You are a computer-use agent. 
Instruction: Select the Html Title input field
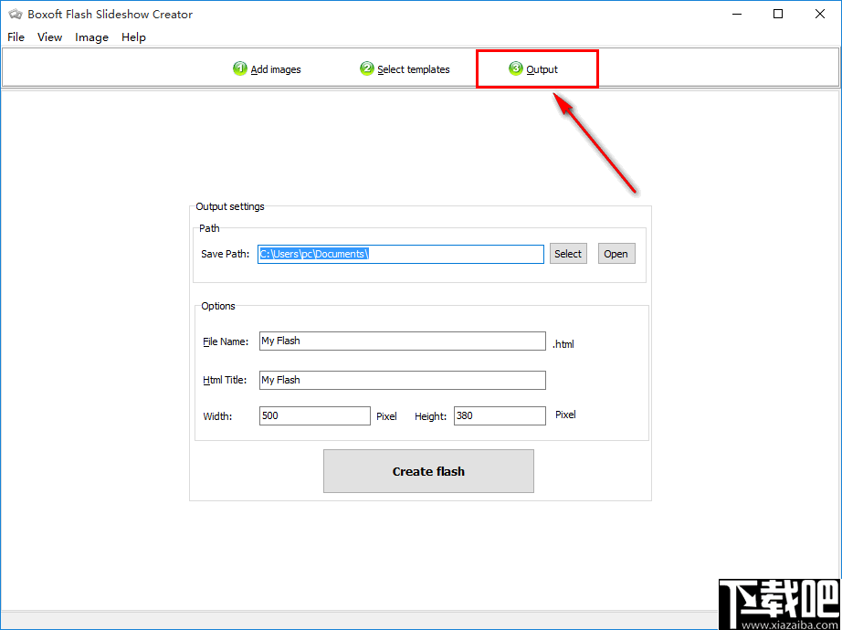pyautogui.click(x=402, y=380)
